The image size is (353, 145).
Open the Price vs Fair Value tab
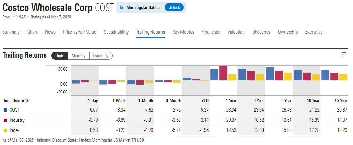(80, 32)
